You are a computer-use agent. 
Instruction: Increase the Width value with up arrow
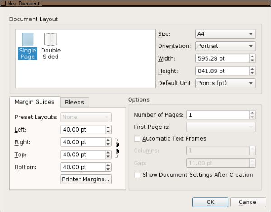point(252,57)
